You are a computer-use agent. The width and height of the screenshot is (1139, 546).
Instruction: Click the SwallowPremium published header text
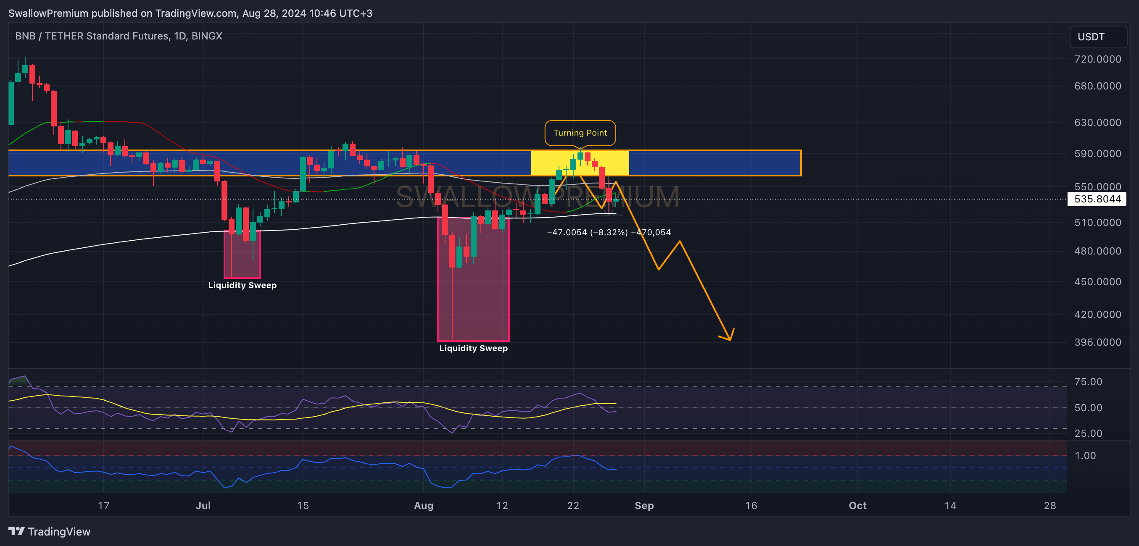(x=190, y=13)
